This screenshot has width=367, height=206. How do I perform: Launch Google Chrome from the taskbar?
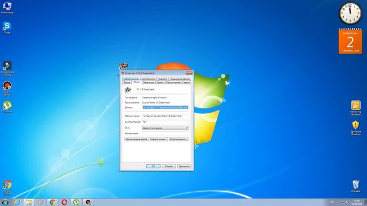52,202
